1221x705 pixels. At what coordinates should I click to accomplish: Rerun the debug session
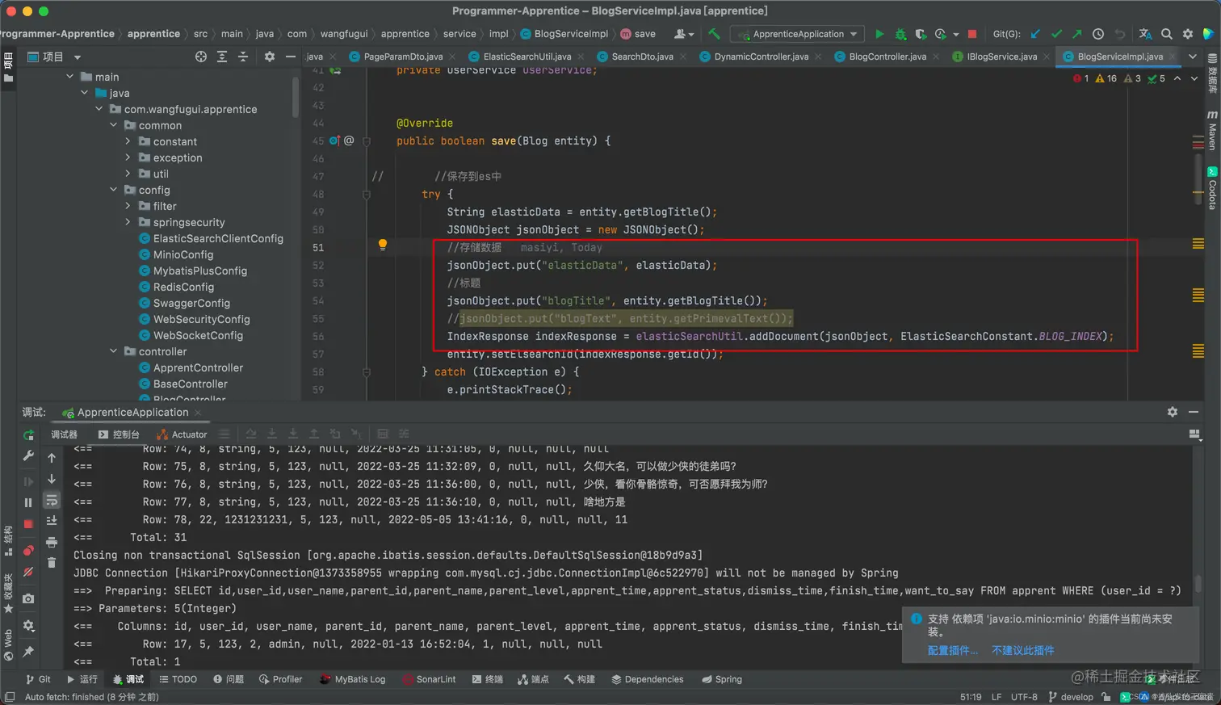pos(28,434)
